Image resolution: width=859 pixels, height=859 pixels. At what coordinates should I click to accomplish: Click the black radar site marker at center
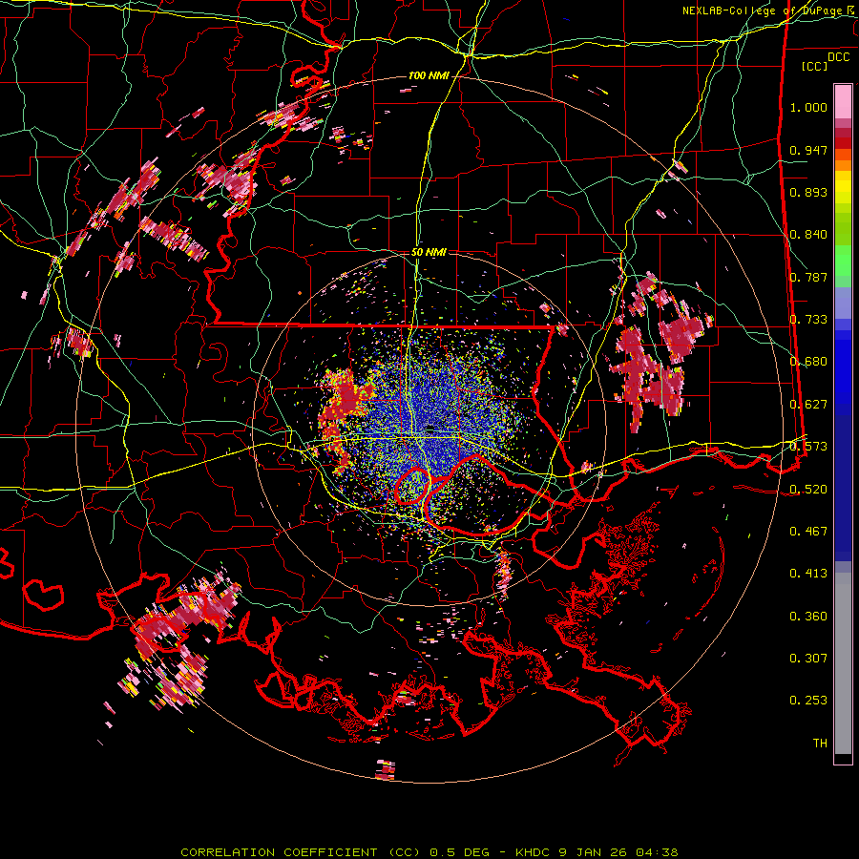point(430,428)
